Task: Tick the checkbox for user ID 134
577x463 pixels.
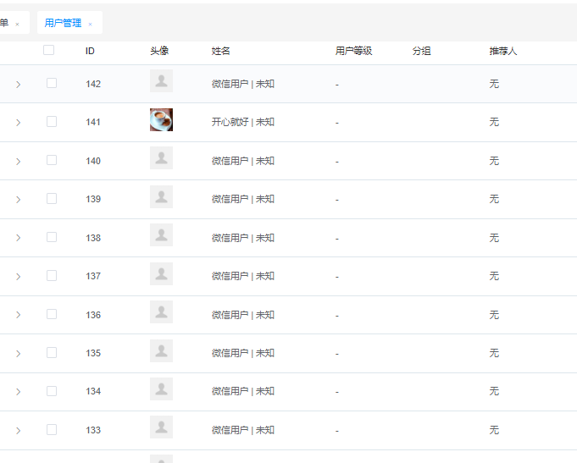Action: (52, 391)
